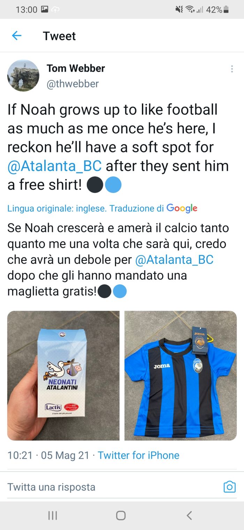Tap the Tom Webber display name
This screenshot has height=530, width=244.
pos(76,68)
